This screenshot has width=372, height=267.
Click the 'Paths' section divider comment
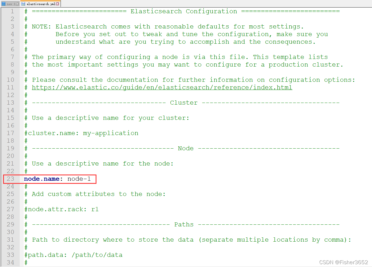[182, 224]
